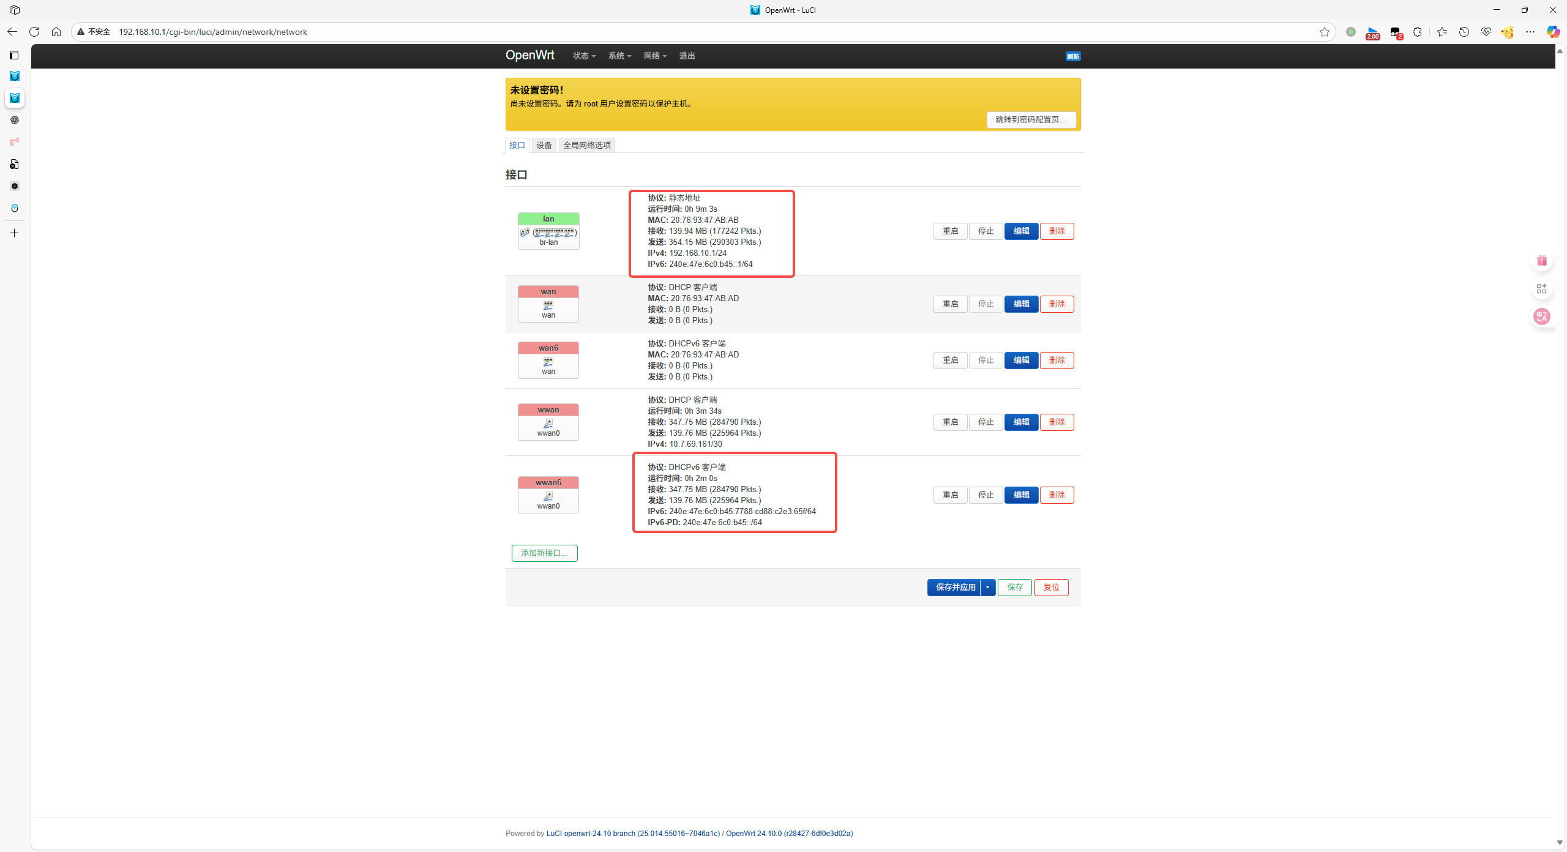The height and width of the screenshot is (852, 1567).
Task: Switch to the 接口 (Interfaces) tab
Action: coord(517,145)
